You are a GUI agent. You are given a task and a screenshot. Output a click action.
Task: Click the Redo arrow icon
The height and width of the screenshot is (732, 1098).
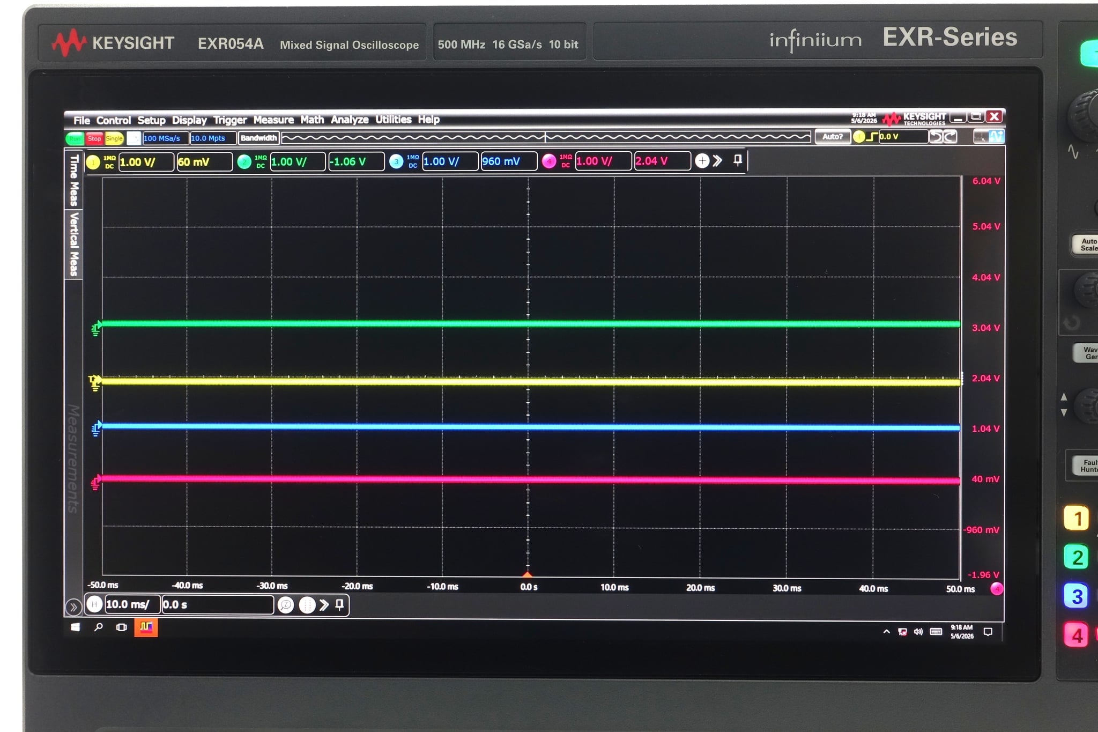click(x=949, y=137)
